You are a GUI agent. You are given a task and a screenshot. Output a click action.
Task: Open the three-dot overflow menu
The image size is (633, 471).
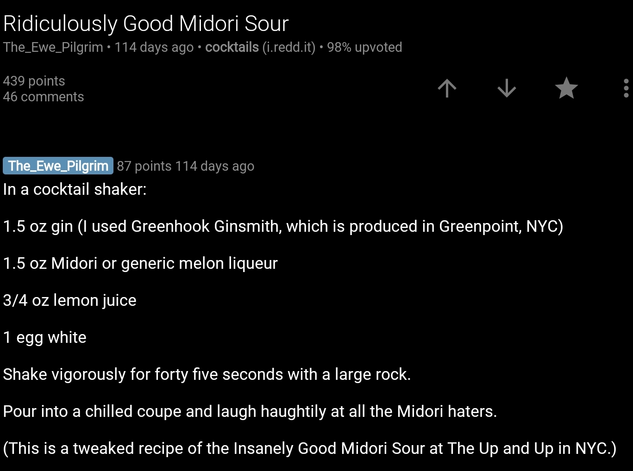(x=626, y=88)
